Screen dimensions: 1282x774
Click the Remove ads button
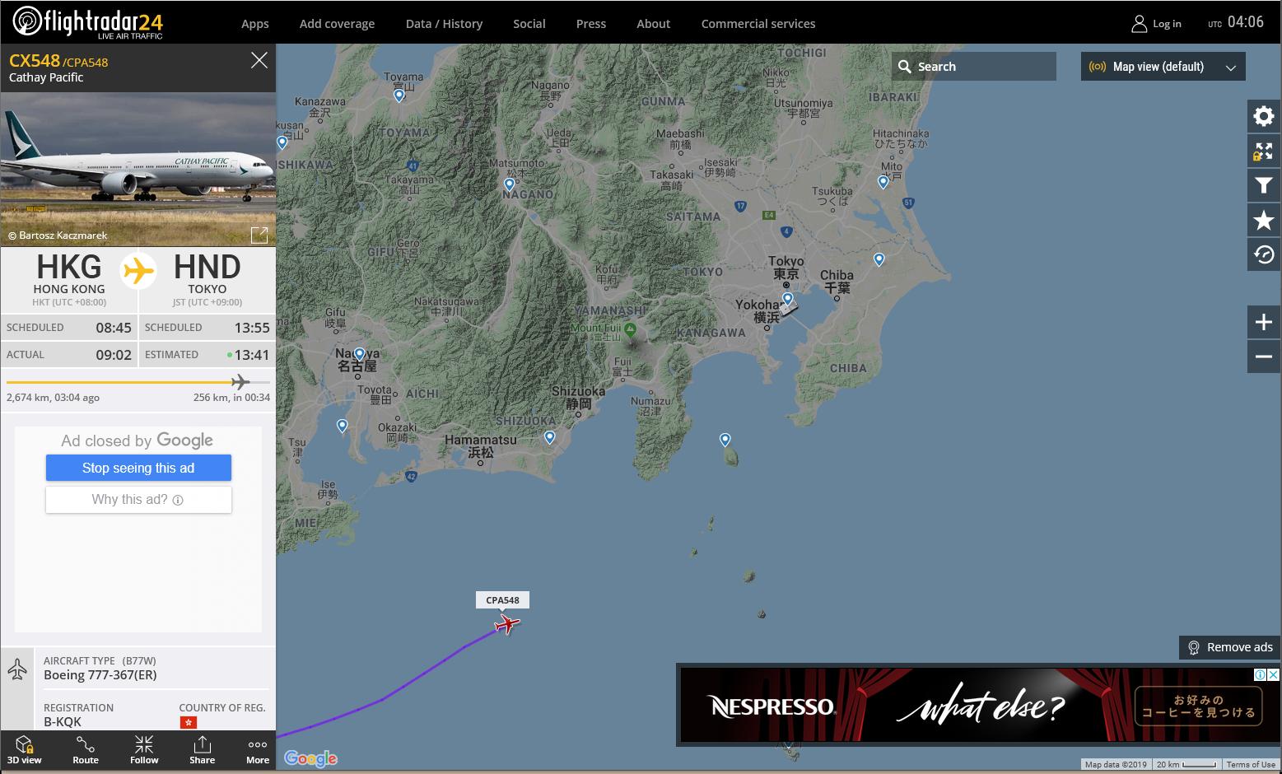tap(1230, 647)
